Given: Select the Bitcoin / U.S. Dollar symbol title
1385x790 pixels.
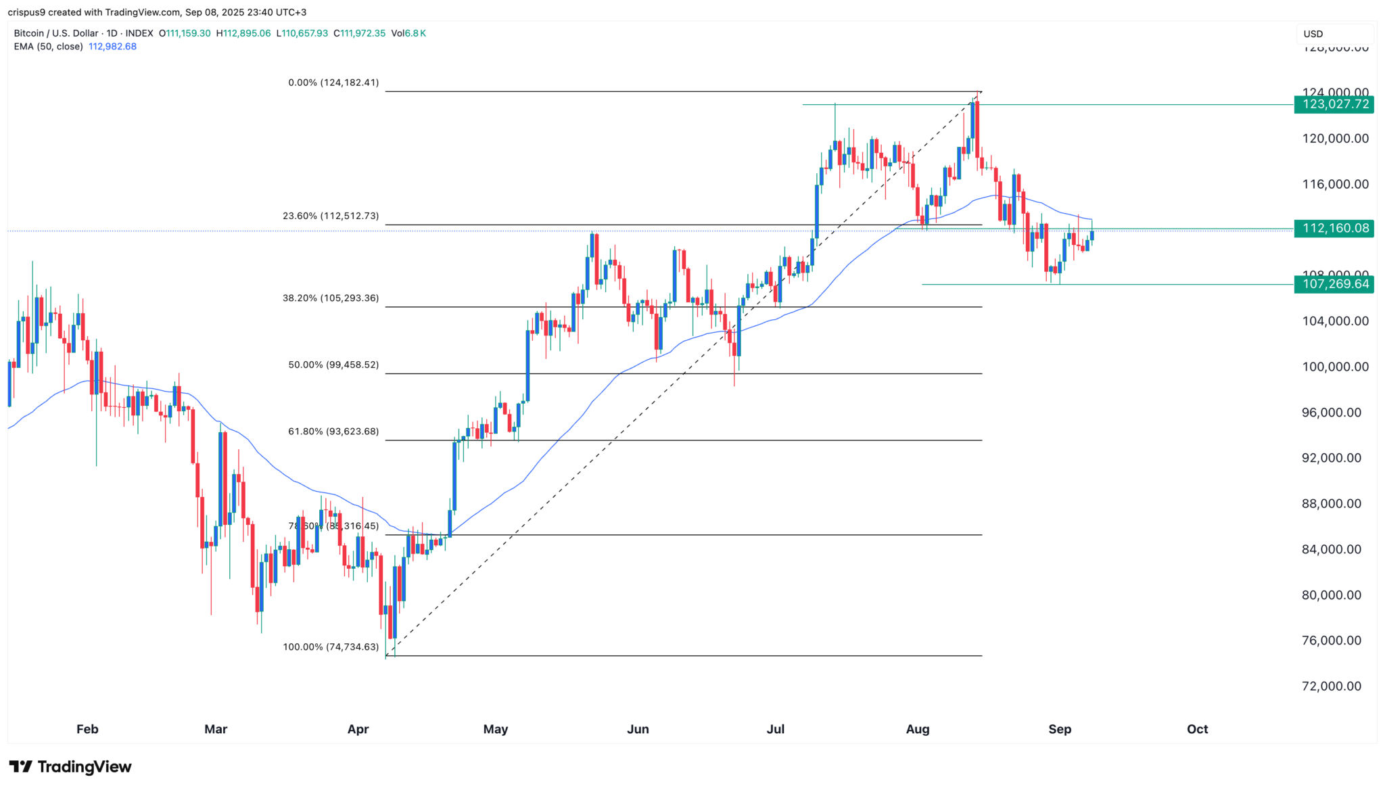Looking at the screenshot, I should pos(56,33).
